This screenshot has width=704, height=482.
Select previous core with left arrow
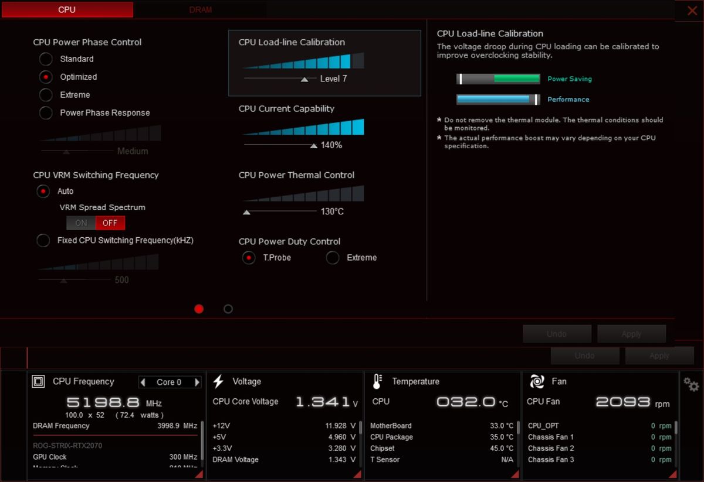click(x=143, y=382)
